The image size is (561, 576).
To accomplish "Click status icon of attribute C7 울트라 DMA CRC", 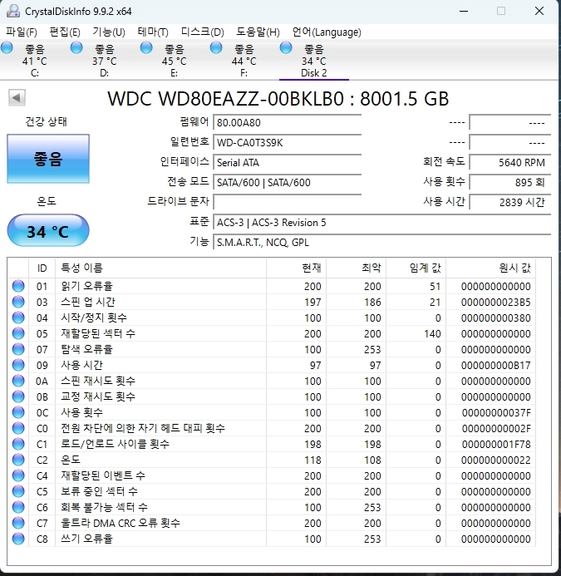I will (18, 523).
